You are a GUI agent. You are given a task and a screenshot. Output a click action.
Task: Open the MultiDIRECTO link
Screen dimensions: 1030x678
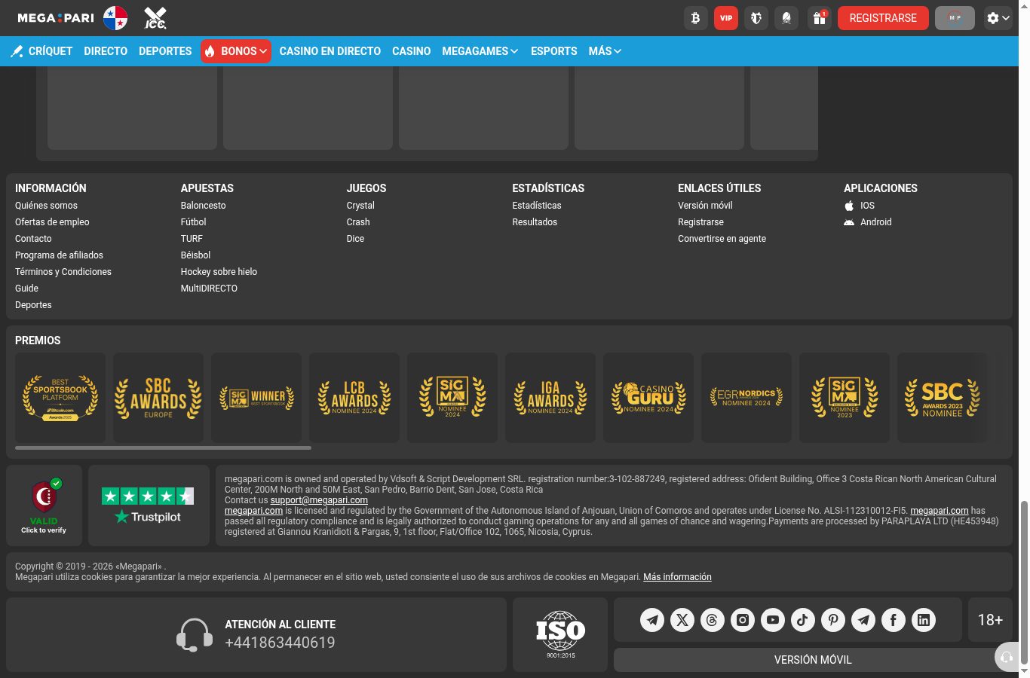(209, 289)
